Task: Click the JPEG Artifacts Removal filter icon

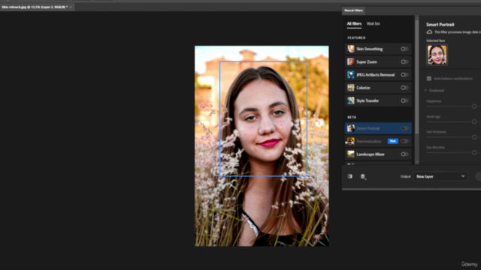Action: point(351,75)
